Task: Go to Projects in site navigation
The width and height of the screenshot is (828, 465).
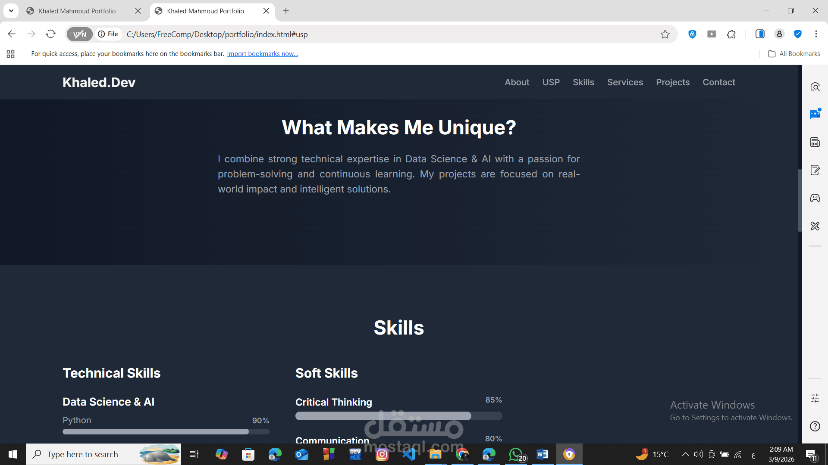Action: point(672,82)
